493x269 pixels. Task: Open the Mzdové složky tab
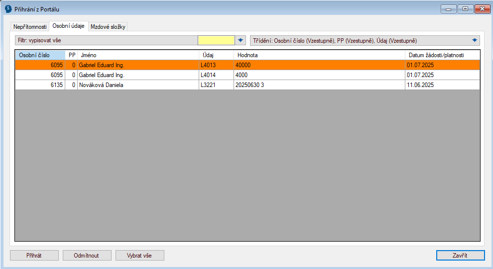click(x=108, y=27)
